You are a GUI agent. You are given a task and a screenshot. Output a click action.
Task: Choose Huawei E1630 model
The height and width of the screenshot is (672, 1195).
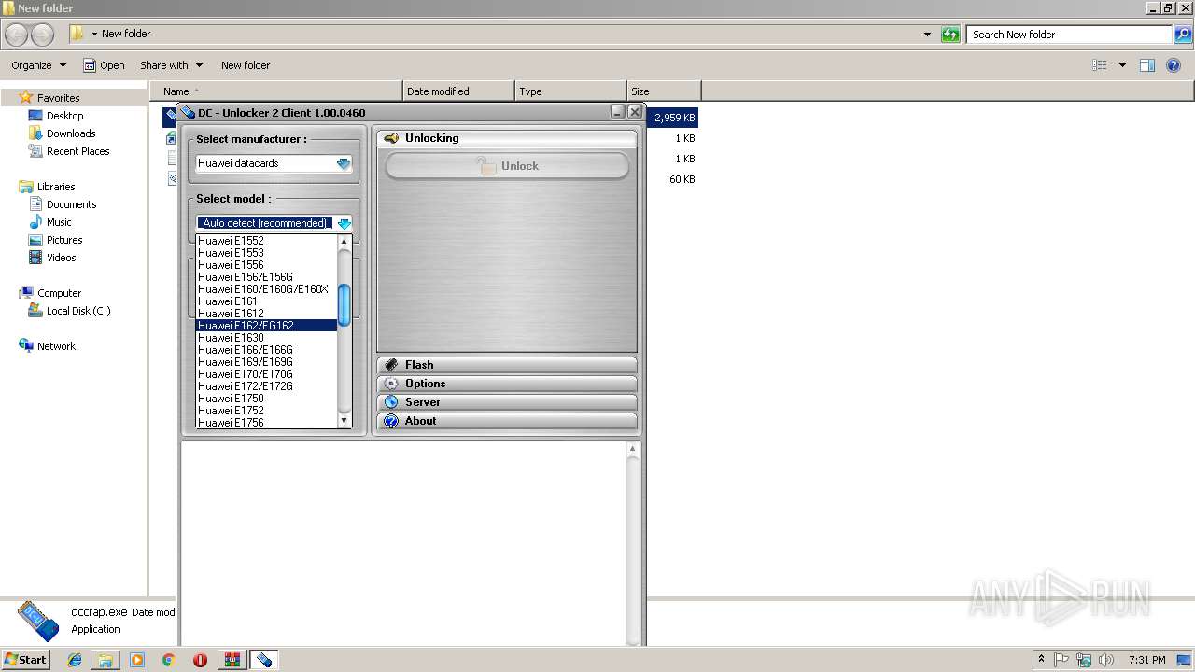266,338
